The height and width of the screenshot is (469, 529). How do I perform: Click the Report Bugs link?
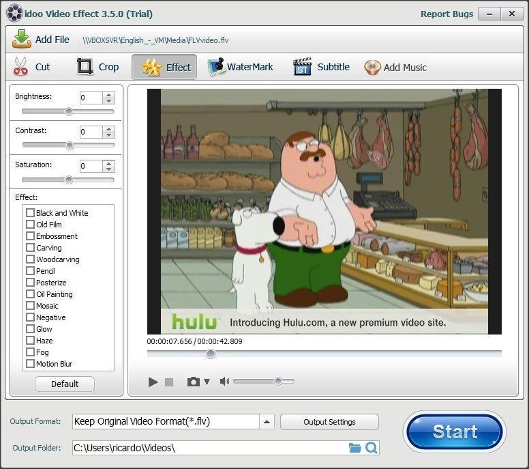[x=447, y=14]
